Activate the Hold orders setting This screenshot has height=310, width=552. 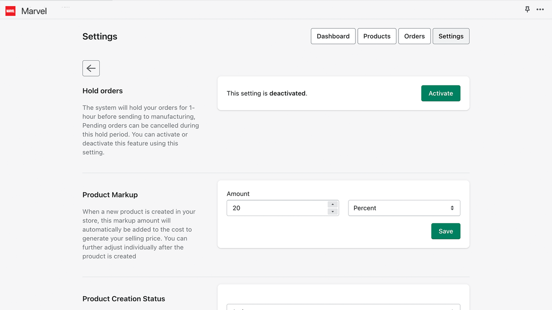[441, 93]
